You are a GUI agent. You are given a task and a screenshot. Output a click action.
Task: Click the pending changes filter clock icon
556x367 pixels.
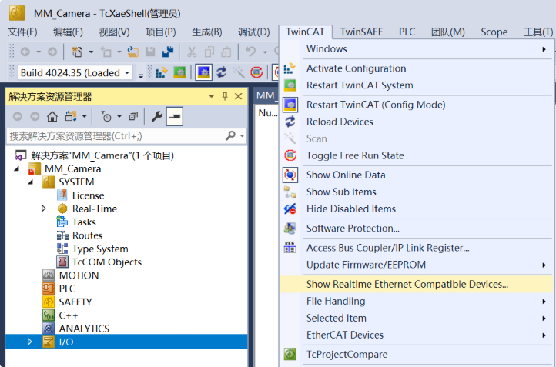(106, 116)
